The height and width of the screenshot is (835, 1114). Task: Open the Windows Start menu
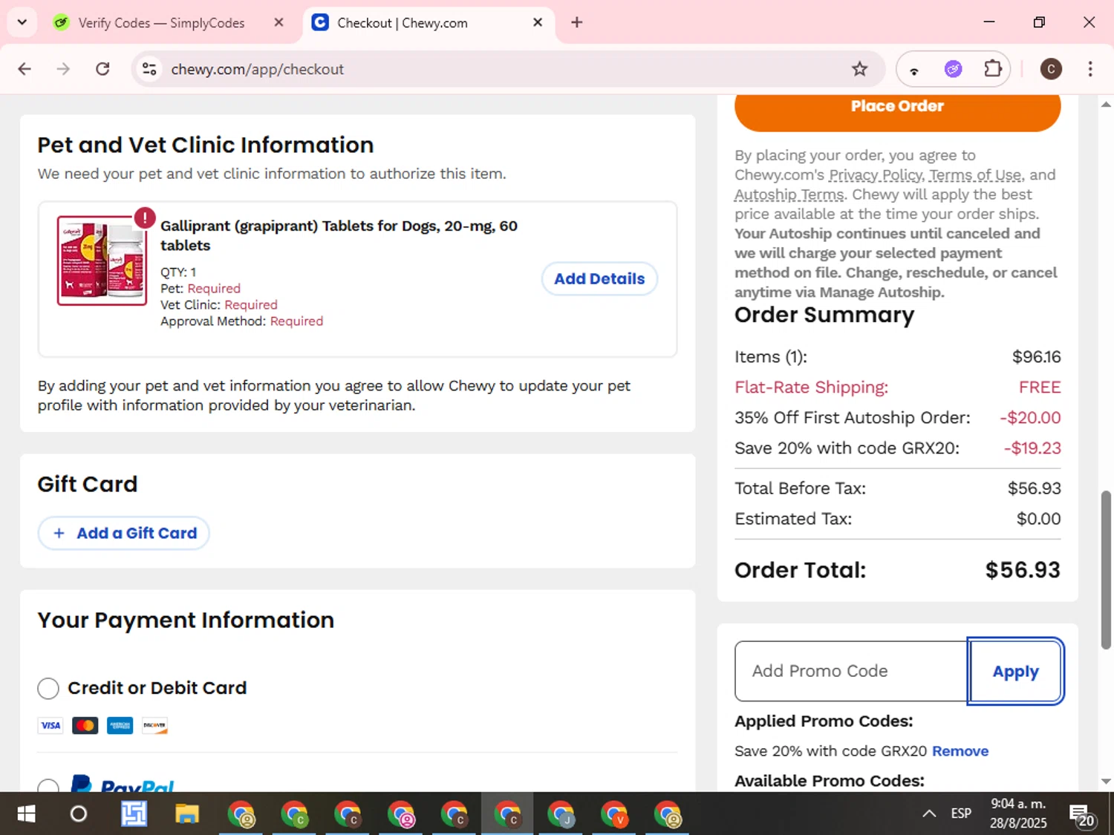tap(26, 814)
